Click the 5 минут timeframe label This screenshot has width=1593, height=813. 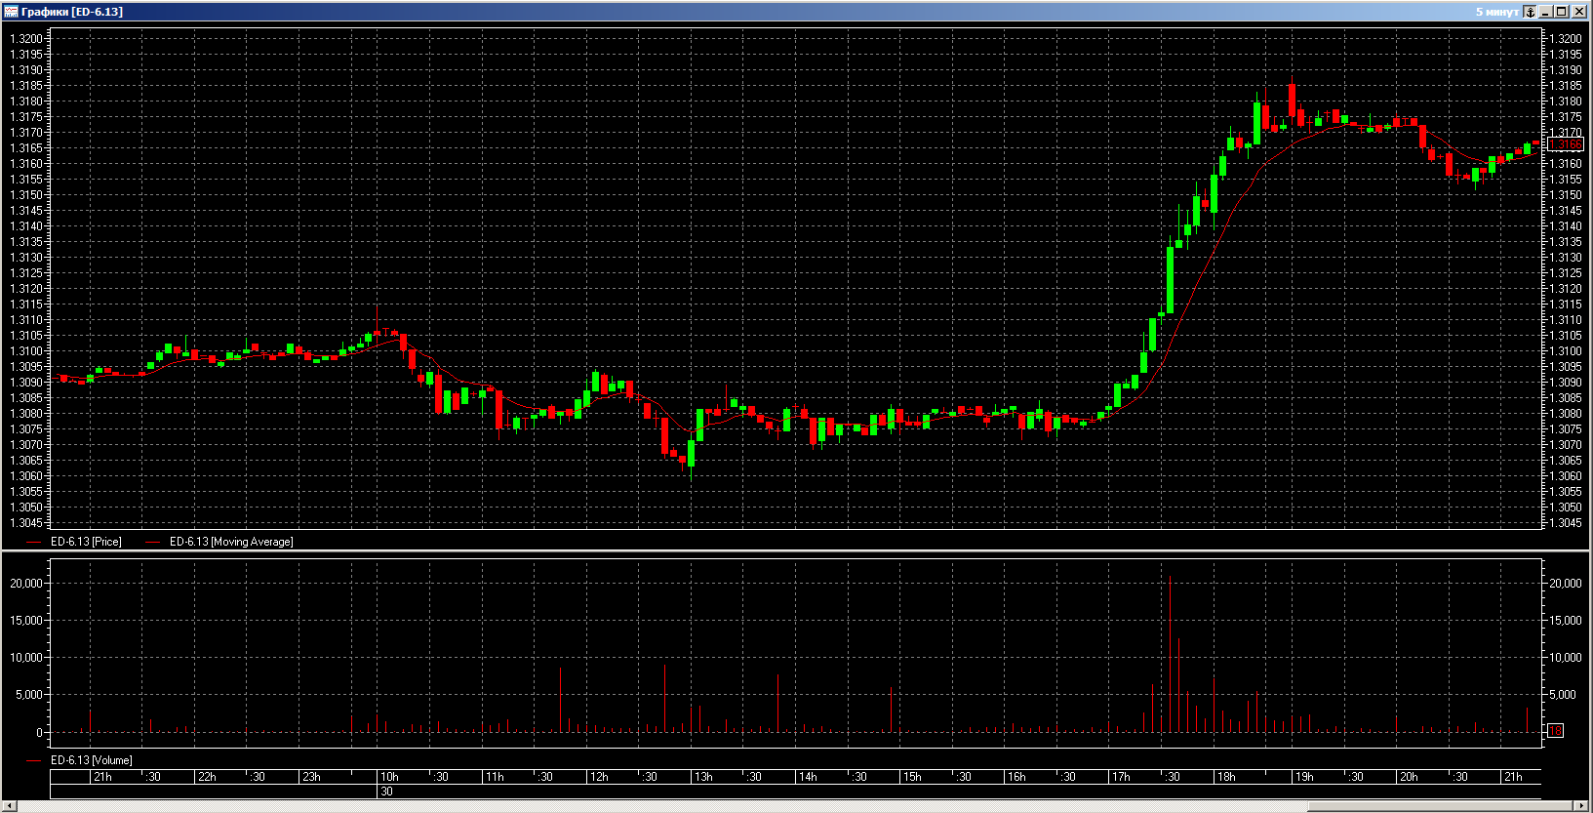1496,12
